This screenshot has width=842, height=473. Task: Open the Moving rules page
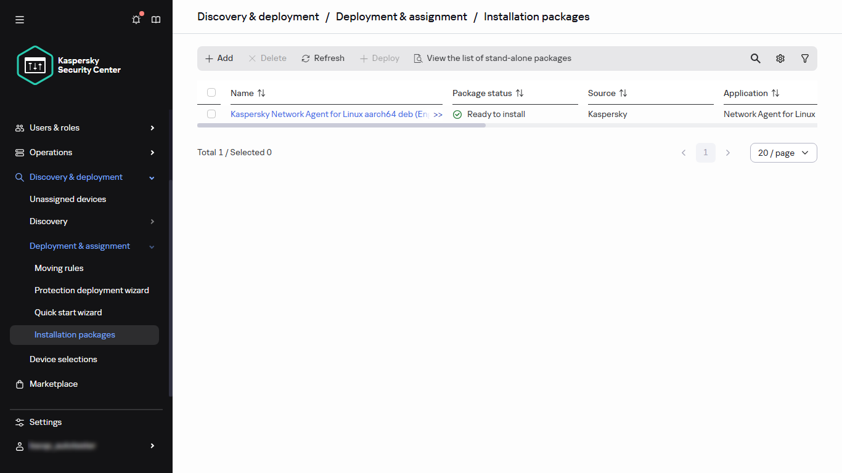[59, 268]
